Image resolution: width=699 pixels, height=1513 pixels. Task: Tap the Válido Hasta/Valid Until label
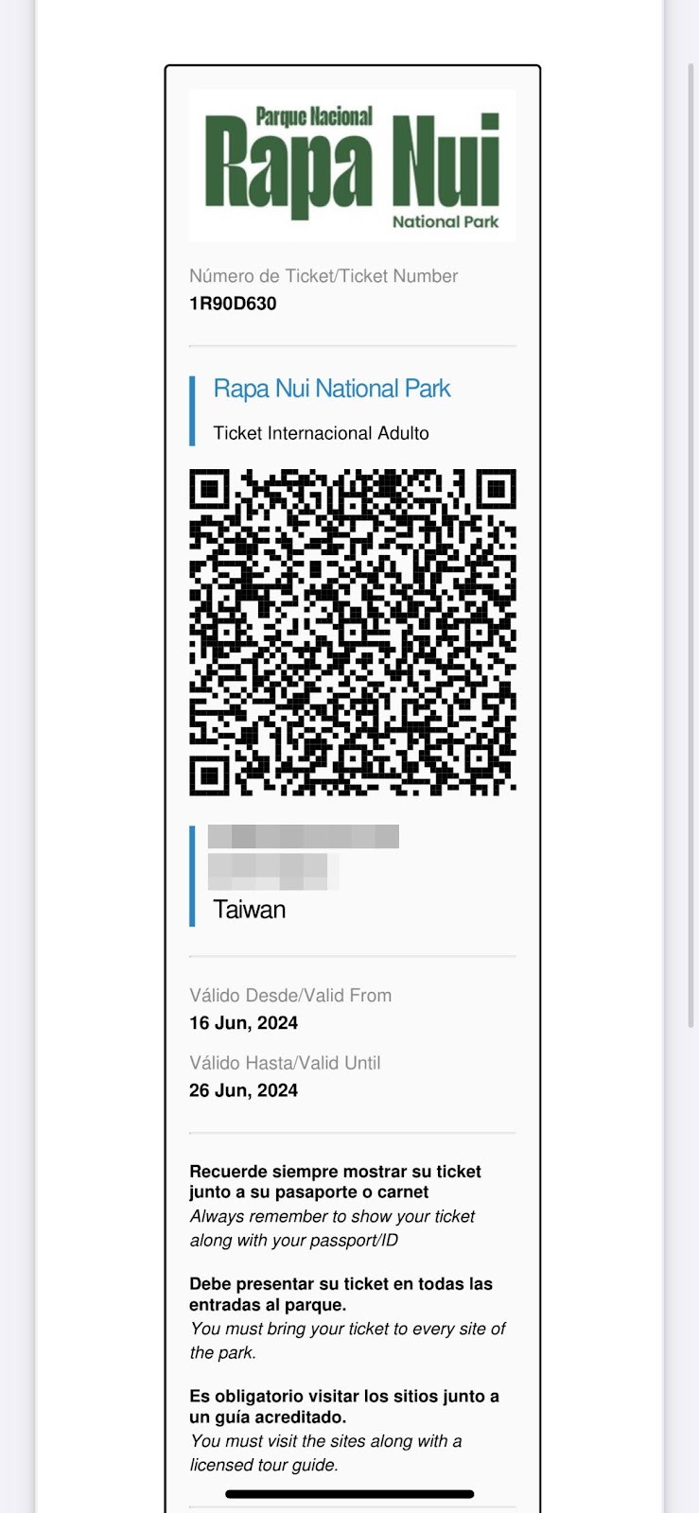pos(285,1063)
